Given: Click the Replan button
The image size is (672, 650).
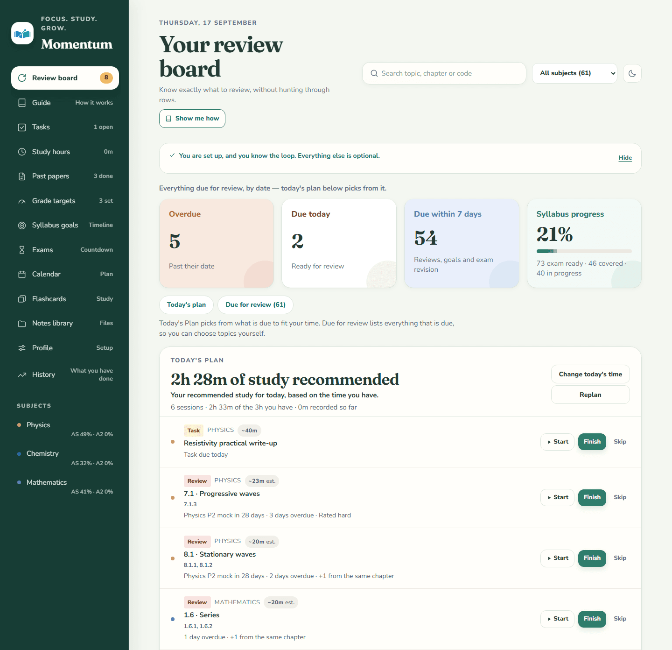Looking at the screenshot, I should point(590,395).
